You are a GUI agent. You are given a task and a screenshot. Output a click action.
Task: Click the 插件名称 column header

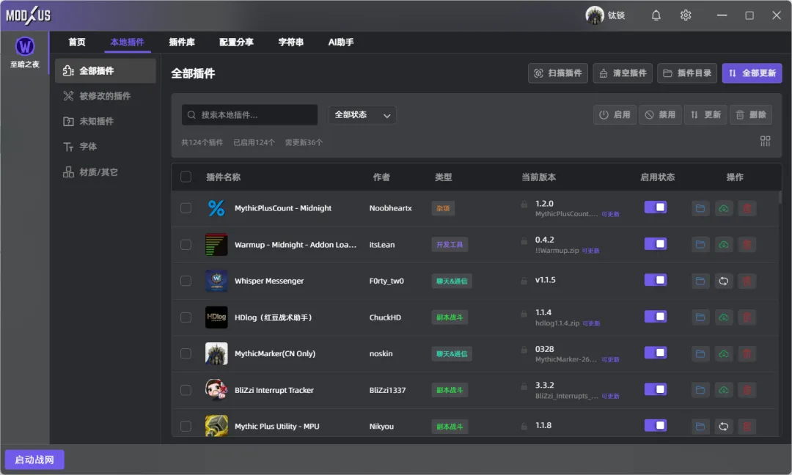[x=223, y=177]
